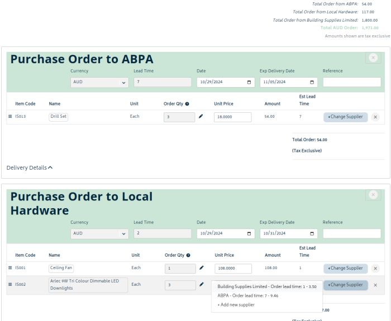Open Order Qty help icon in Local Hardware order

(188, 255)
